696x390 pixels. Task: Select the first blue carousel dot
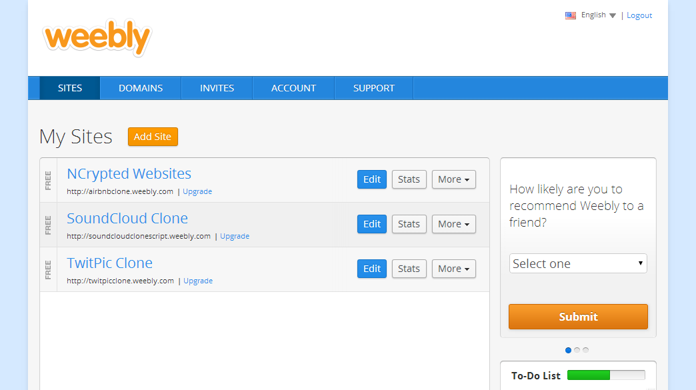coord(568,350)
